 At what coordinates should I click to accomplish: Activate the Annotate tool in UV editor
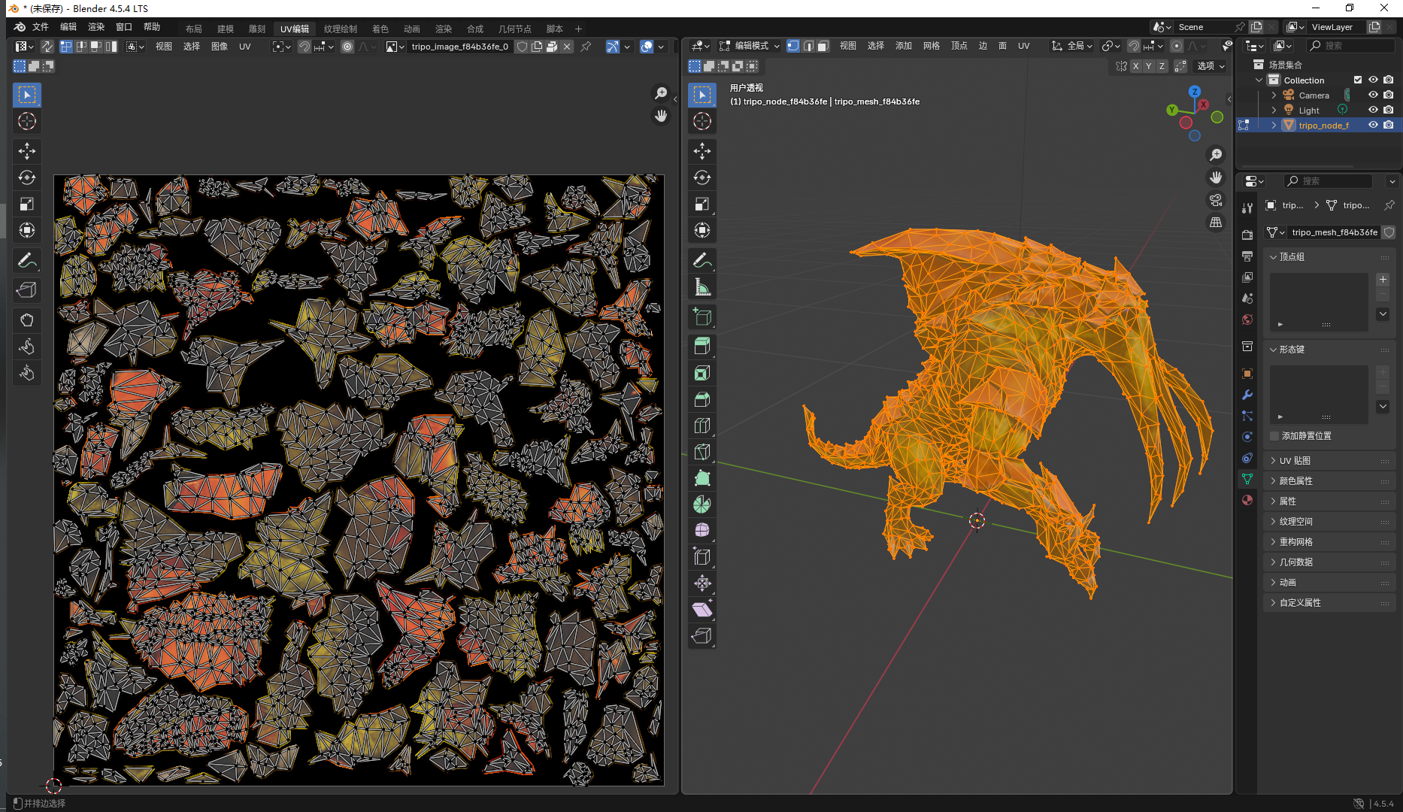tap(27, 261)
